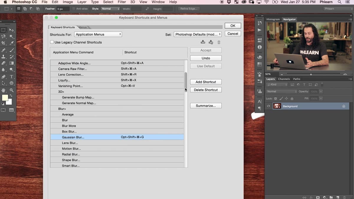Reset default foreground and background colors
354x199 pixels.
[x=3, y=104]
